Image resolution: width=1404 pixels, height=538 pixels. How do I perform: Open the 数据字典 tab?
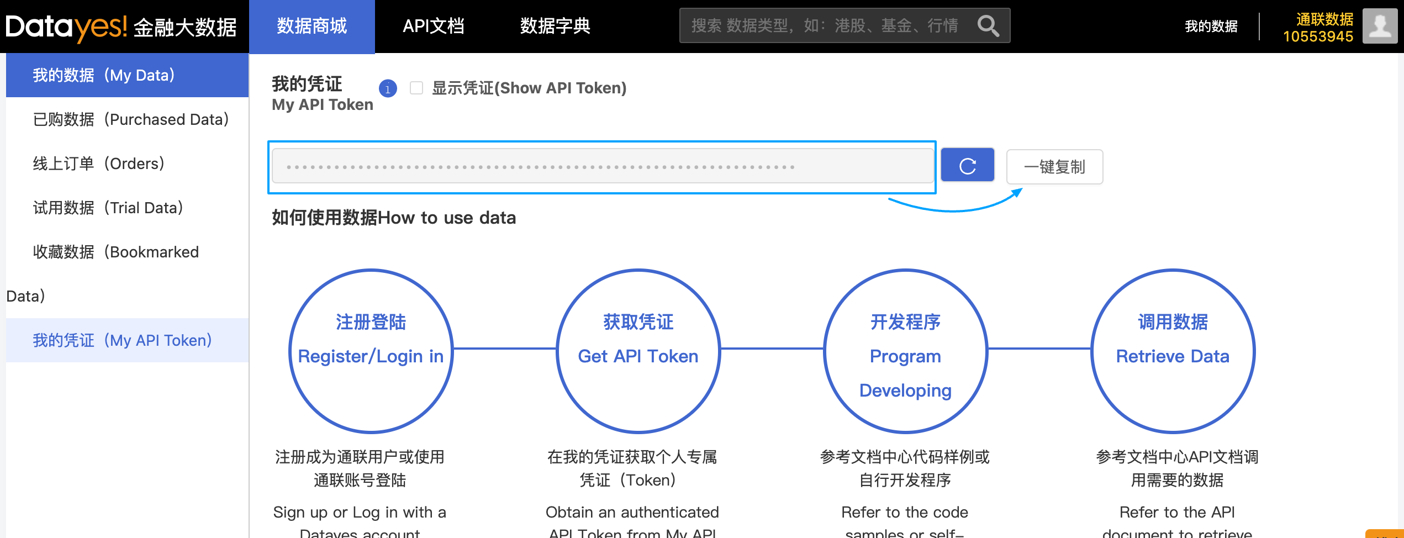pos(555,26)
